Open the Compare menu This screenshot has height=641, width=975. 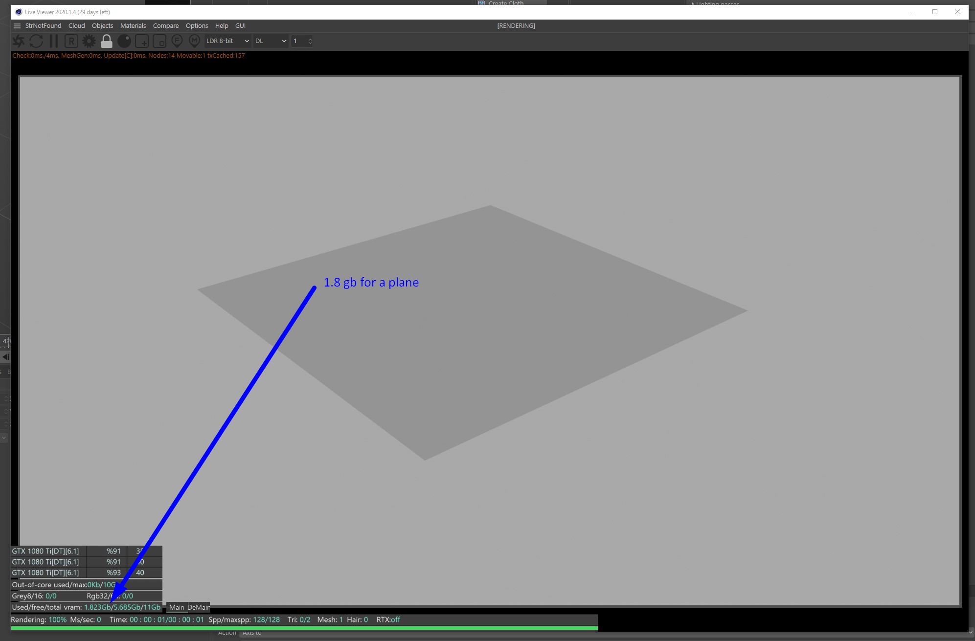pyautogui.click(x=166, y=26)
